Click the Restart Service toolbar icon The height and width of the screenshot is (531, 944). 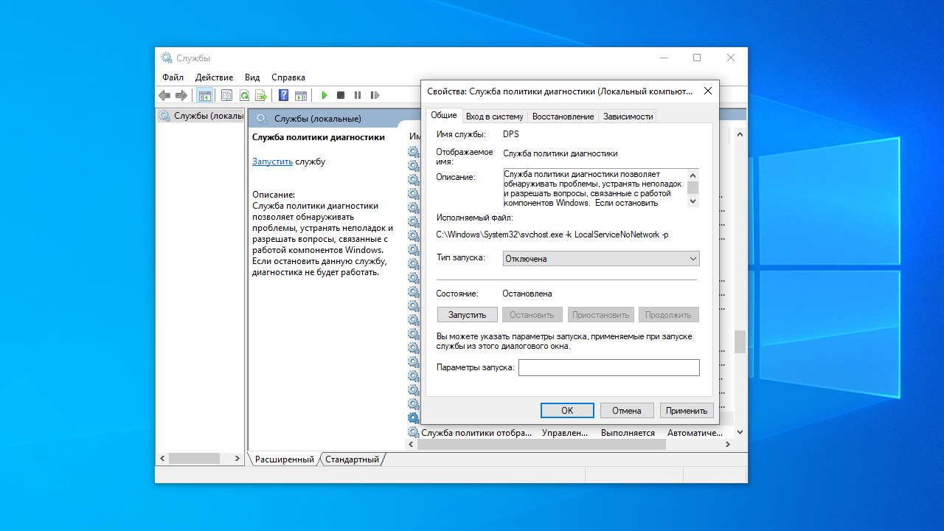click(x=375, y=95)
